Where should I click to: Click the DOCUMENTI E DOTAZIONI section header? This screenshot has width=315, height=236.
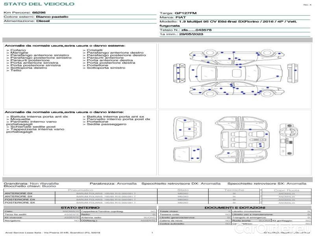[235, 208]
